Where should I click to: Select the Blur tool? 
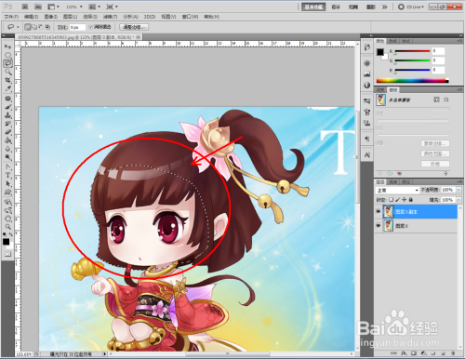tap(7, 149)
